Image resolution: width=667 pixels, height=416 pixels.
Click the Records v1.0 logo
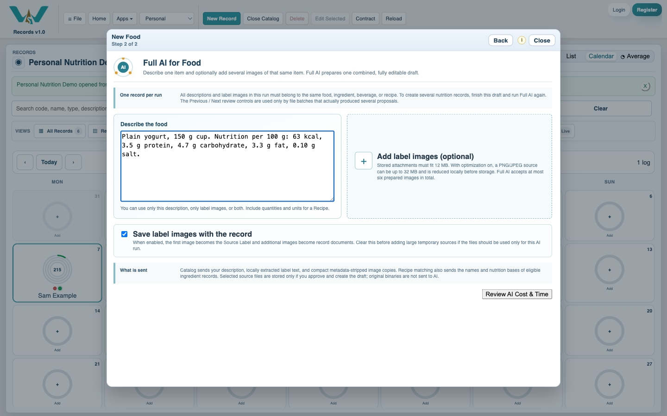pos(29,20)
